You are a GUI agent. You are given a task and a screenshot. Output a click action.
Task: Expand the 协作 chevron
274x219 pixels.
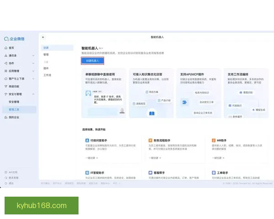(33, 63)
